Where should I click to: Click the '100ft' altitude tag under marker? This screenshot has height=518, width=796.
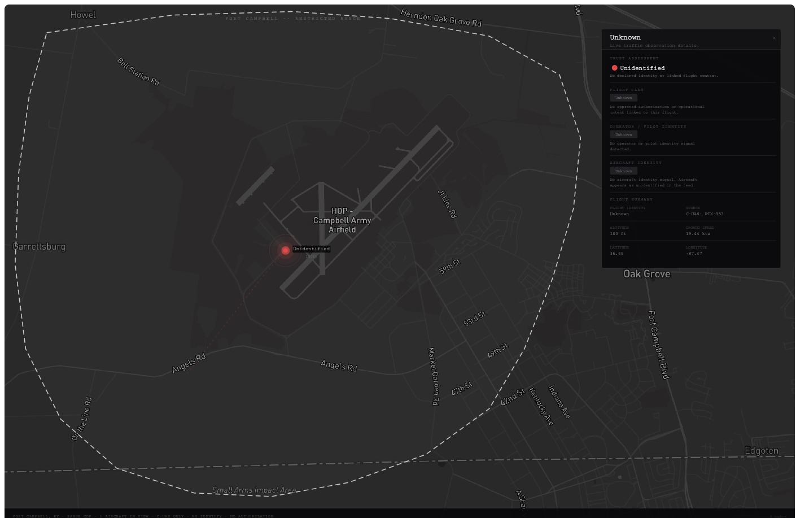tap(311, 256)
